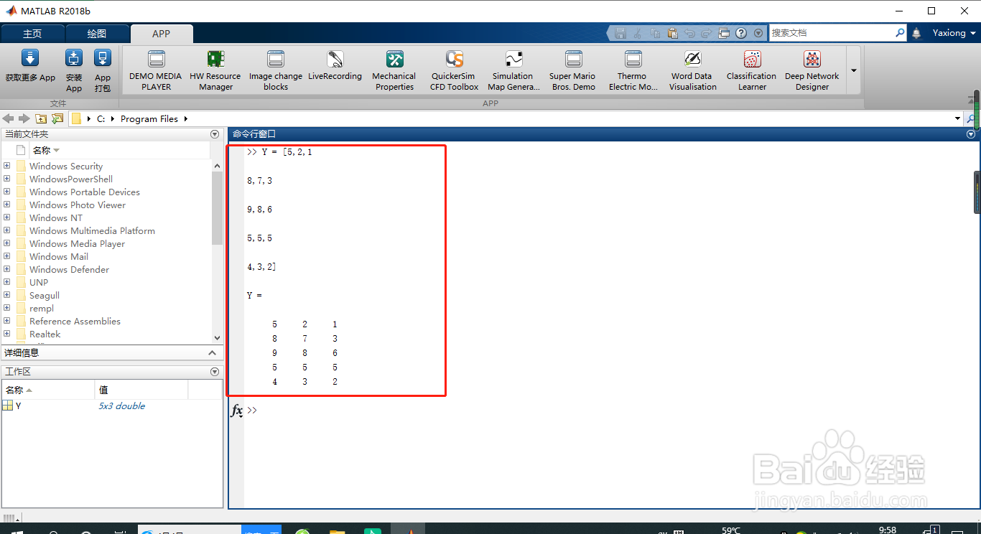Go up one folder level
This screenshot has height=534, width=981.
(42, 118)
